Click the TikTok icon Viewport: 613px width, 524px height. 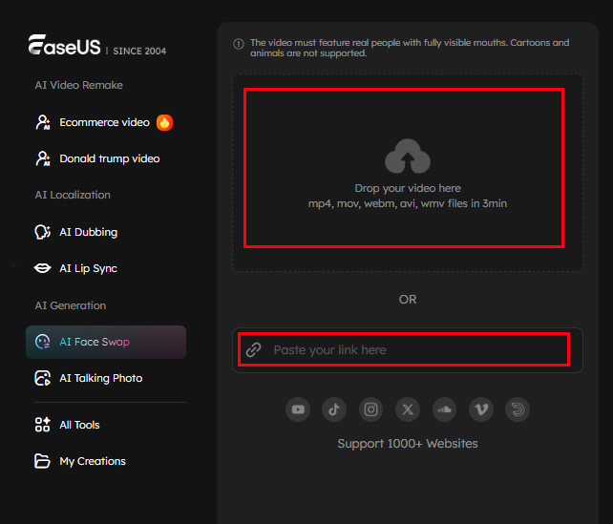pos(334,409)
